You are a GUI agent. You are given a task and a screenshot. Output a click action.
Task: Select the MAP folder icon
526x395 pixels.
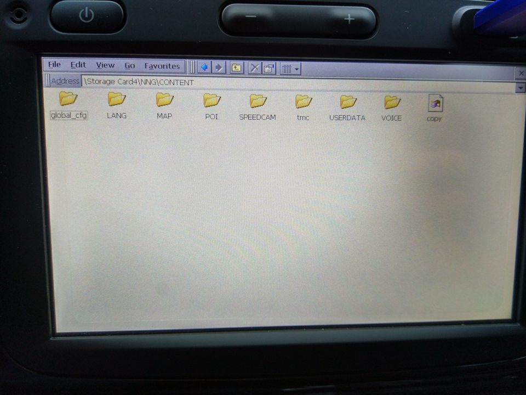164,99
